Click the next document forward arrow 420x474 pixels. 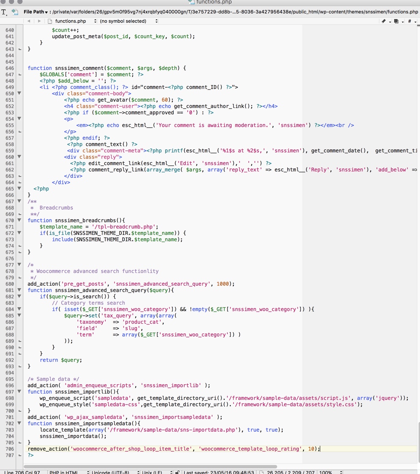click(x=39, y=21)
